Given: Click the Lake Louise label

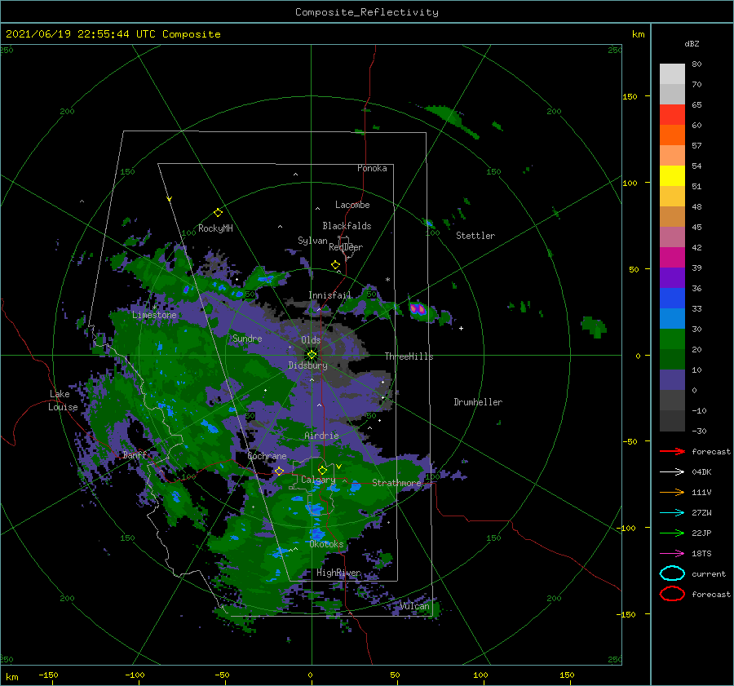Looking at the screenshot, I should click(63, 401).
